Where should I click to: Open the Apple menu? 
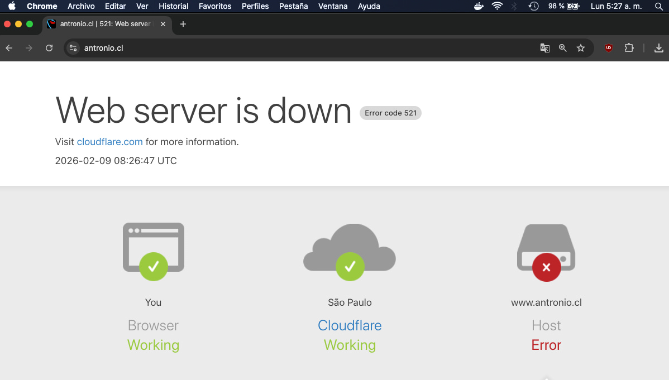point(12,6)
